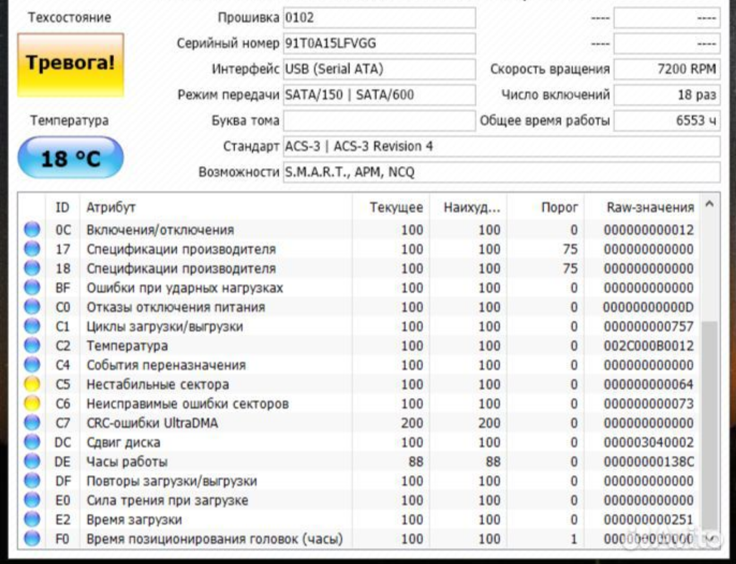Click raw value 0000000138C of Часы работы

click(649, 462)
